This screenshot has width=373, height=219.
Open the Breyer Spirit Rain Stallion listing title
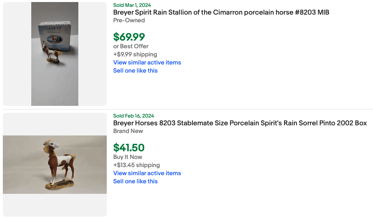(x=221, y=13)
